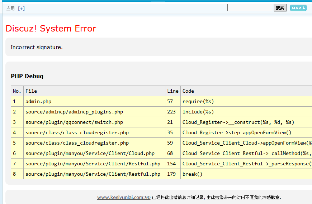
Task: Click the 'Line' column header
Action: (173, 91)
